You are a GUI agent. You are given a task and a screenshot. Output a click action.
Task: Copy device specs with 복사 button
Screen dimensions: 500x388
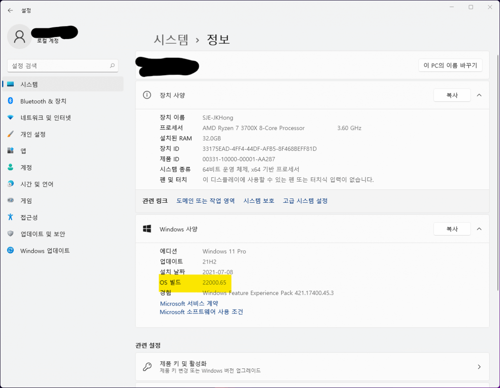pos(452,95)
